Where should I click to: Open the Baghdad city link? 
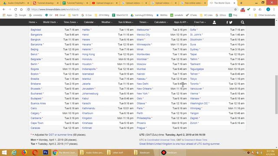coord(36,30)
